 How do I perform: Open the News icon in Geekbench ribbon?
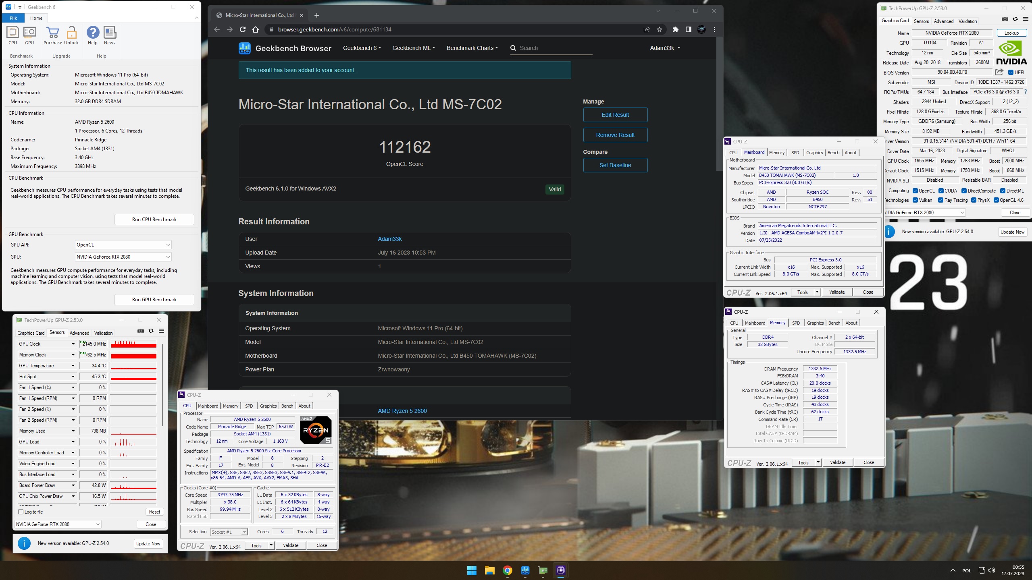(110, 35)
